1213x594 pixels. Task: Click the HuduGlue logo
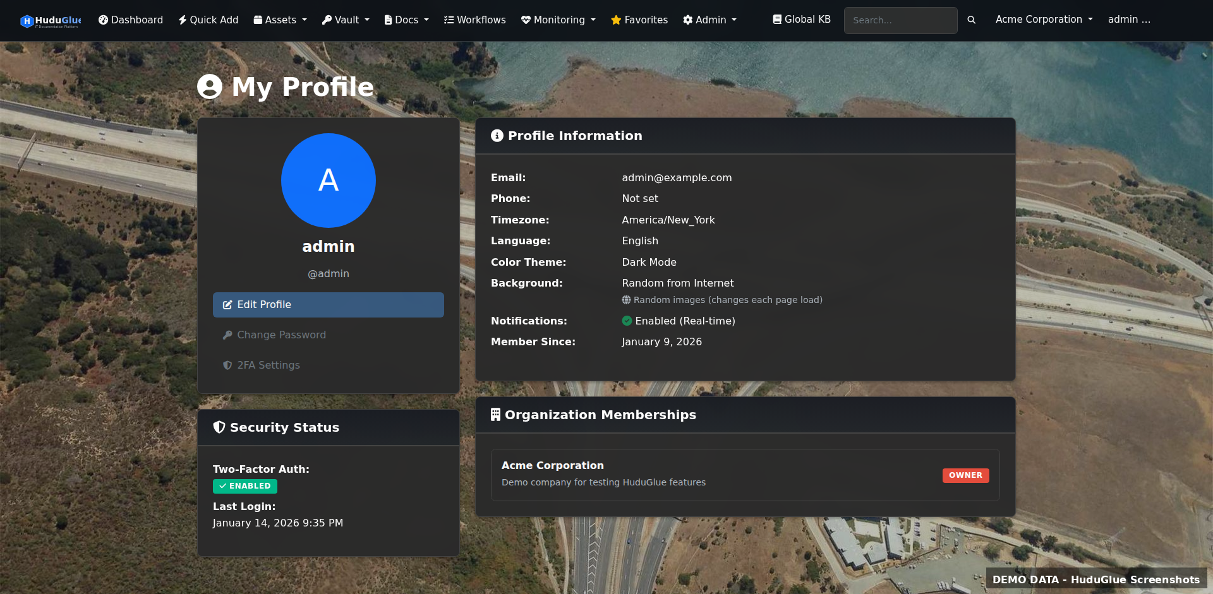51,21
